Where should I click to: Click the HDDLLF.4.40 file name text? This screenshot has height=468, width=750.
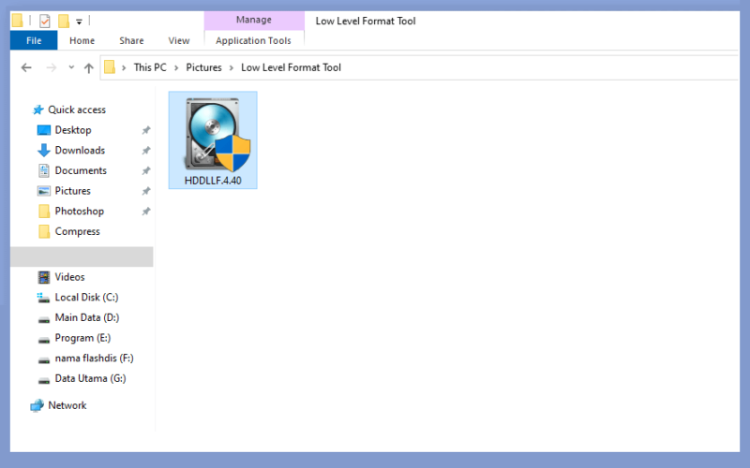(x=213, y=181)
